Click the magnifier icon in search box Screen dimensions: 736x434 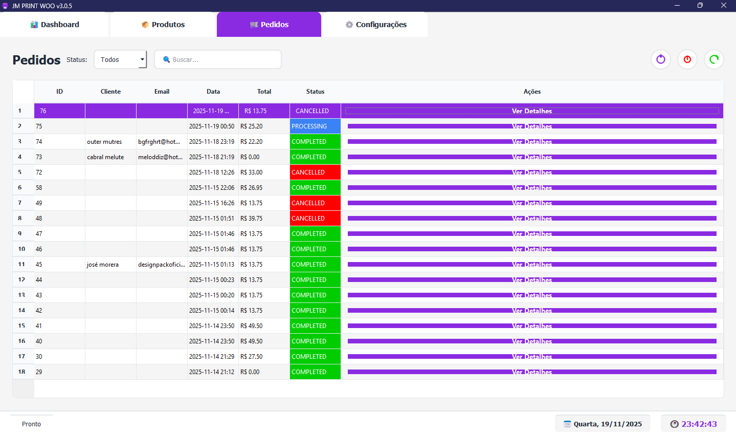(166, 60)
